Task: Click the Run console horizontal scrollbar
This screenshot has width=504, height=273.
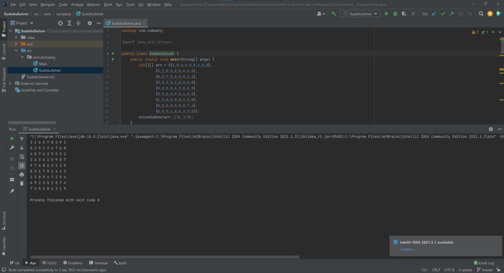Action: tap(164, 257)
